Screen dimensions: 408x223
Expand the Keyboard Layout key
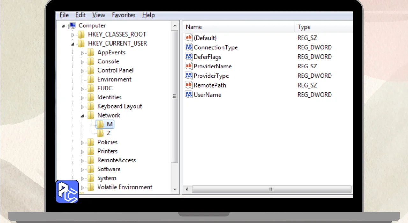(x=82, y=107)
